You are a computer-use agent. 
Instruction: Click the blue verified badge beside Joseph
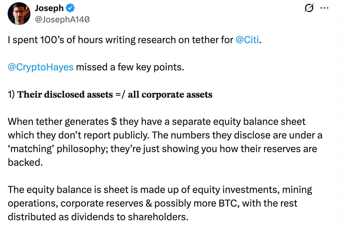[x=70, y=8]
